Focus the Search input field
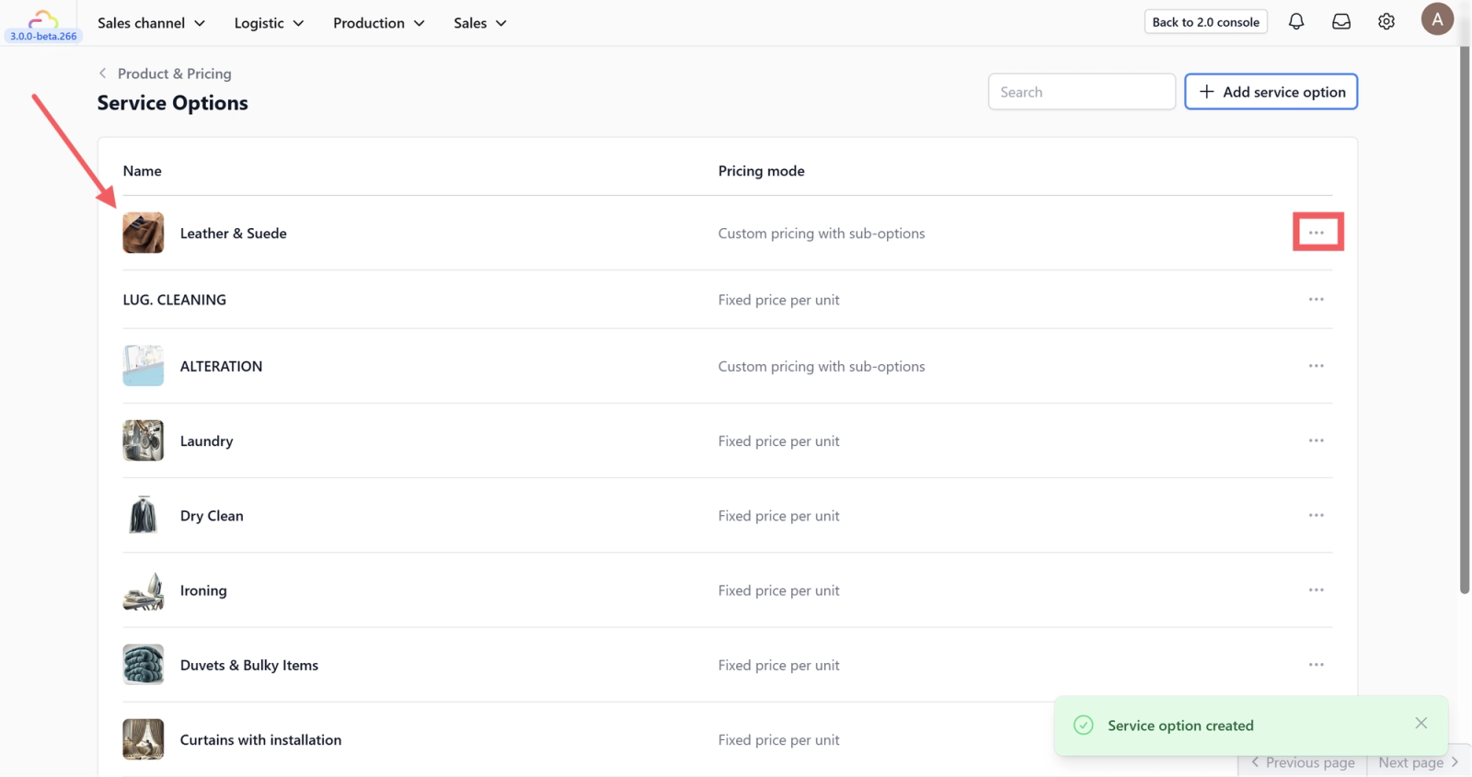Image resolution: width=1472 pixels, height=777 pixels. coord(1081,92)
